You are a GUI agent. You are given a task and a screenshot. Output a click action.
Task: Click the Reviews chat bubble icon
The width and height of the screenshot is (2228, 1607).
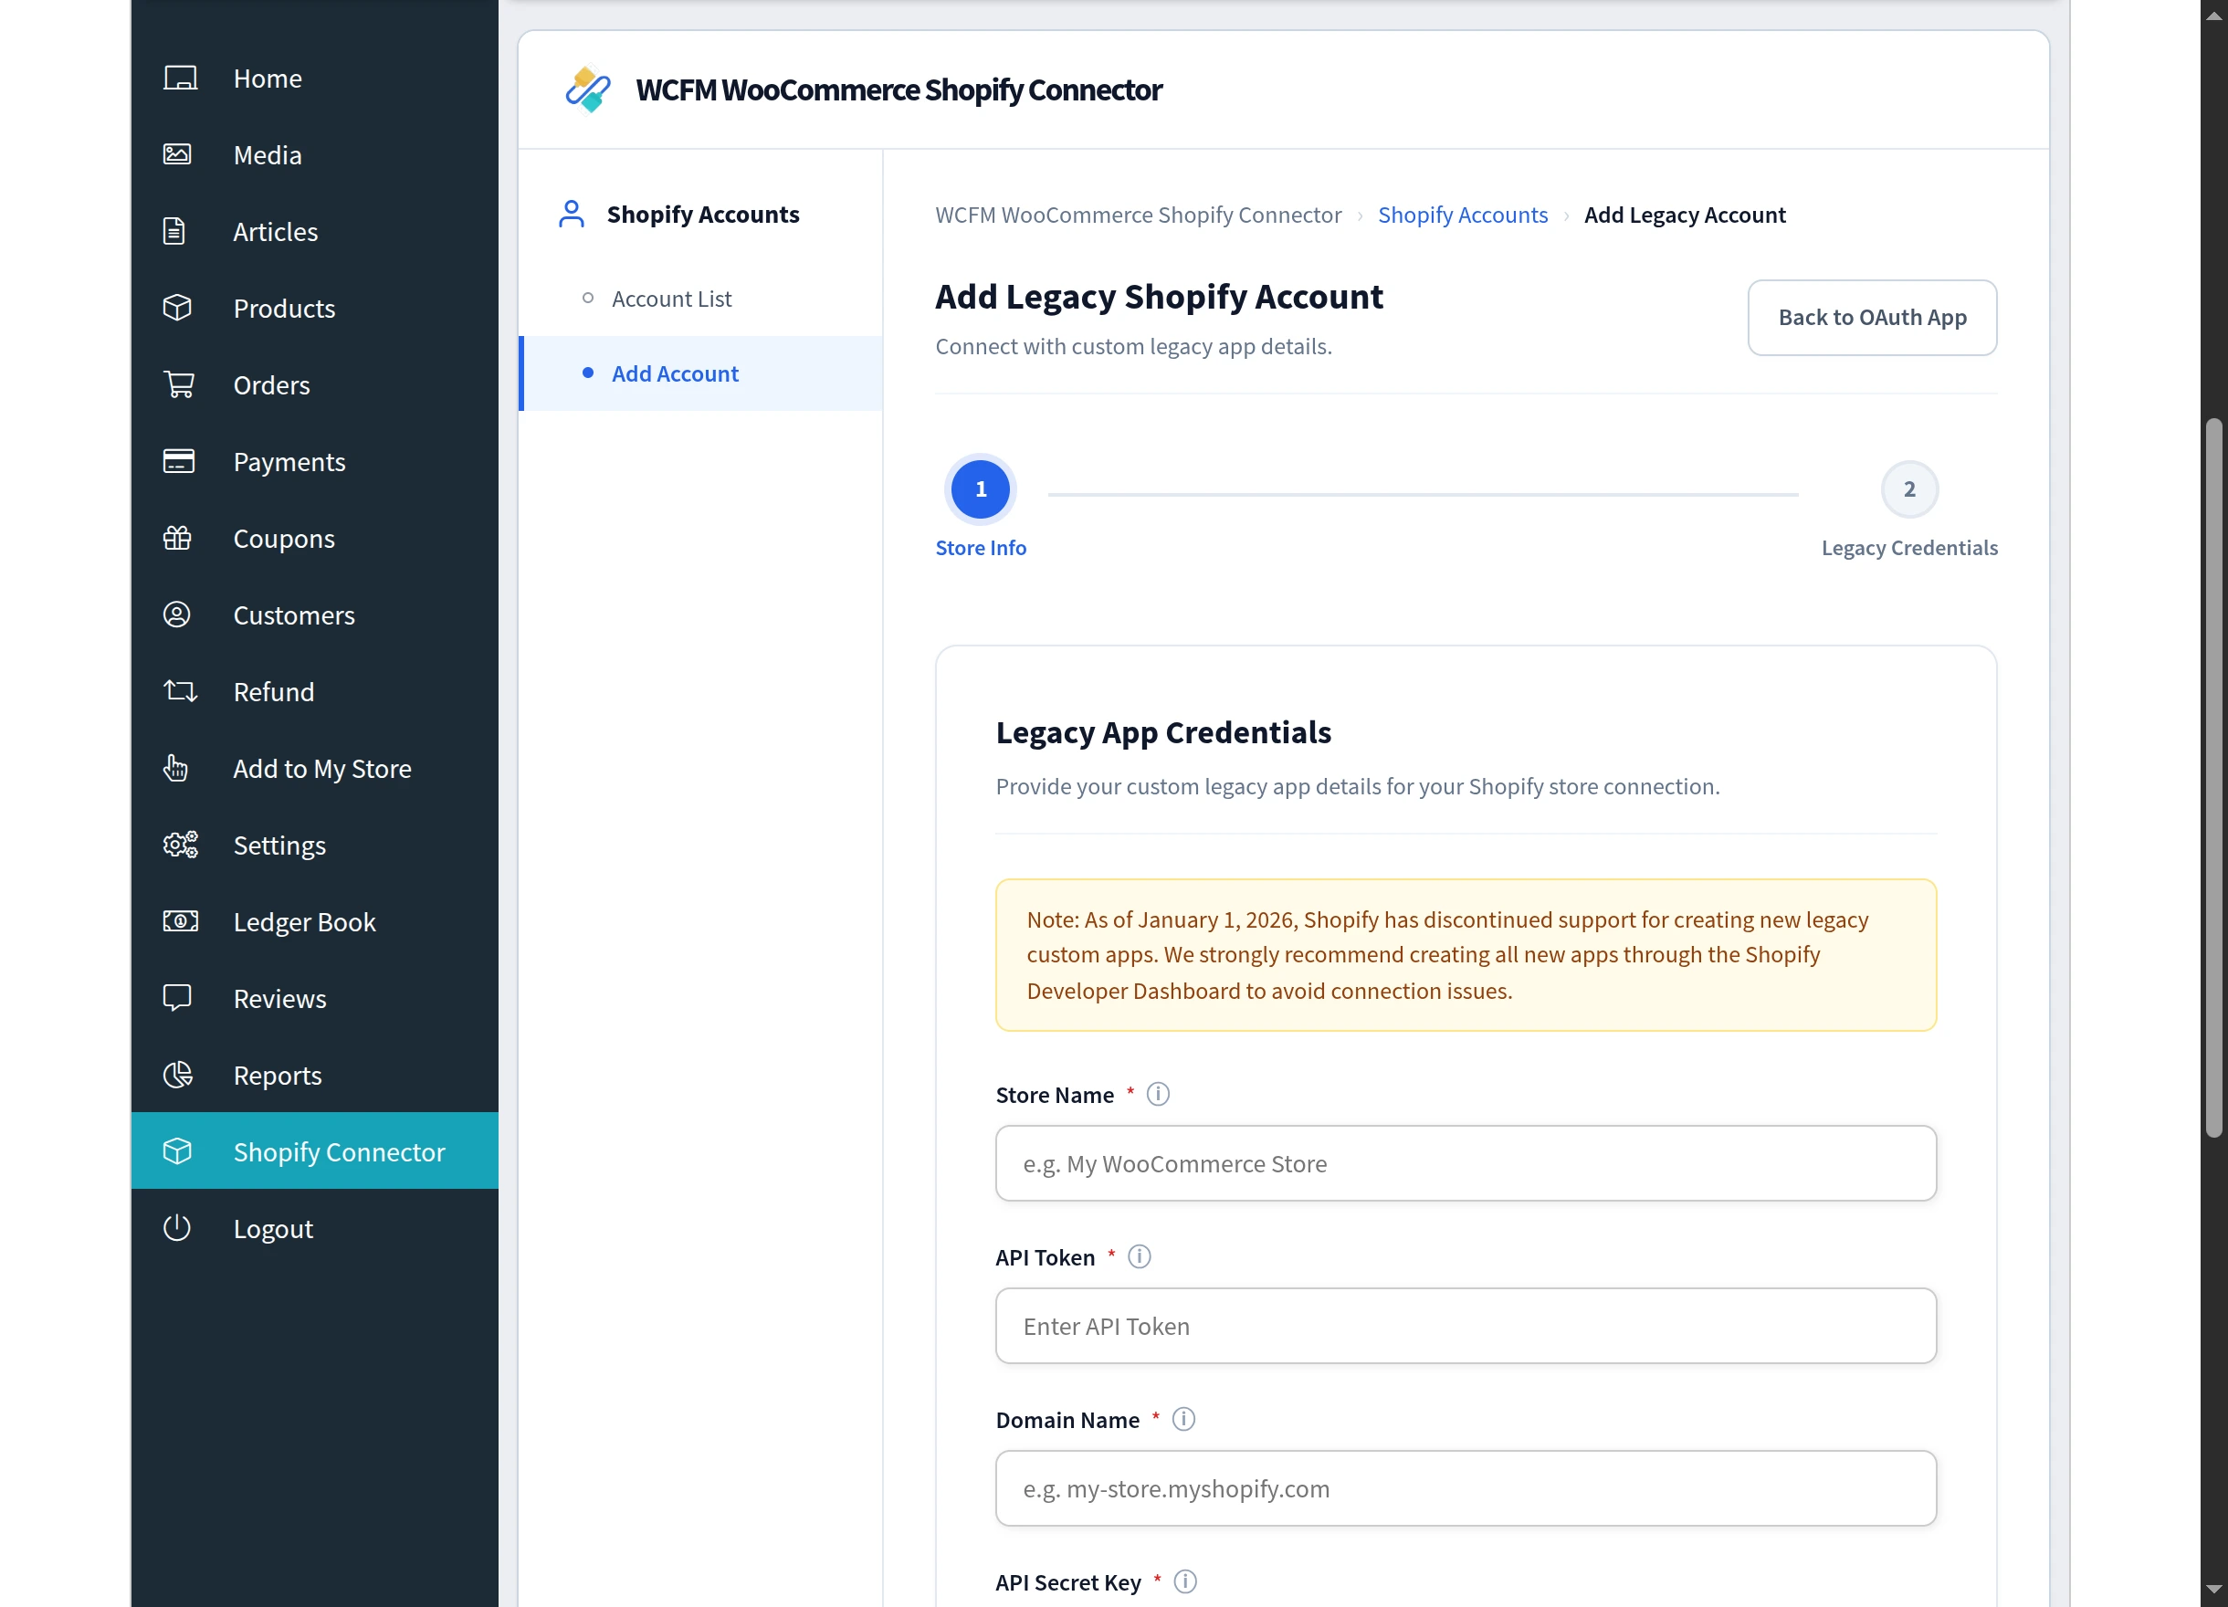[177, 998]
